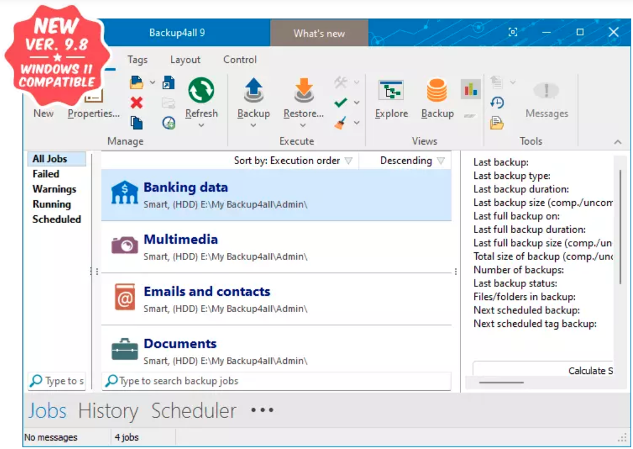Click the grayed repair tools icon
The height and width of the screenshot is (449, 633).
(x=341, y=82)
